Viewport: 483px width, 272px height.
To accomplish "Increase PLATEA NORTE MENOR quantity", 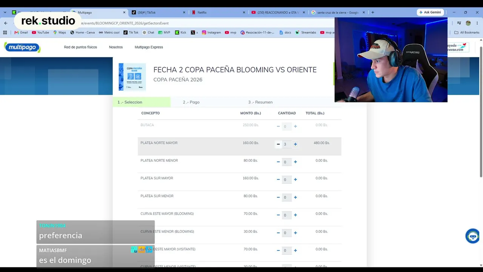I will 295,162.
